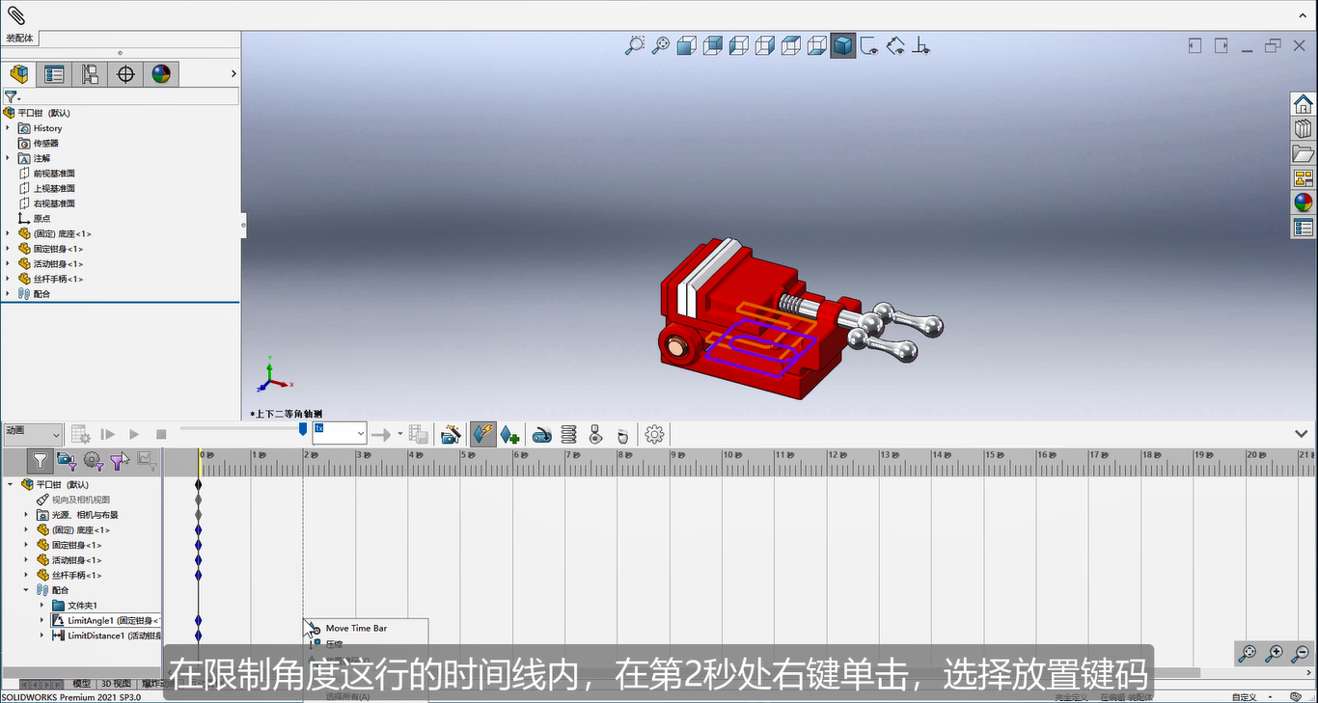The image size is (1318, 703).
Task: Click the playback progress slider handle
Action: pos(303,428)
